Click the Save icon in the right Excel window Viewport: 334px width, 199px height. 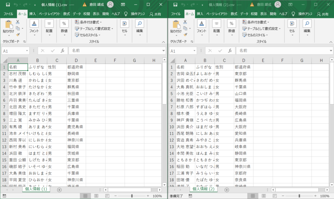click(x=175, y=5)
